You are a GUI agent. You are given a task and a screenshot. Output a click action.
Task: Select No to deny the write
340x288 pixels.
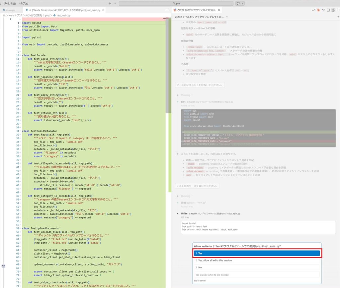click(x=257, y=267)
